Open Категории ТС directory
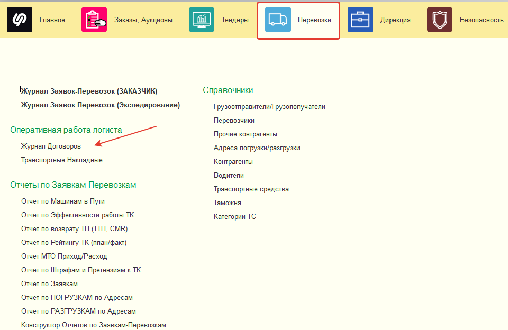Screen dimensions: 508x330 tap(234, 217)
